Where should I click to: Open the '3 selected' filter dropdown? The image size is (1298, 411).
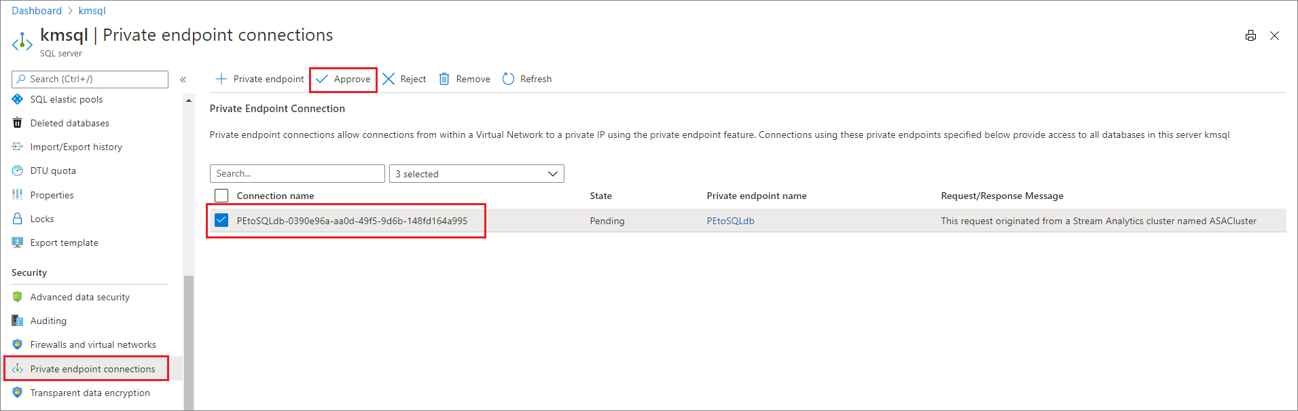(x=476, y=174)
